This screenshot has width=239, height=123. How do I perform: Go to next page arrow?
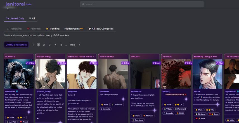(x=79, y=45)
